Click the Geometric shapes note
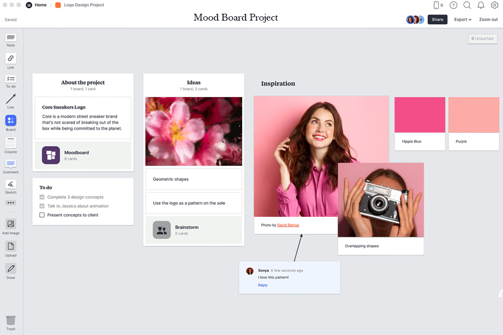The image size is (503, 335). (194, 179)
